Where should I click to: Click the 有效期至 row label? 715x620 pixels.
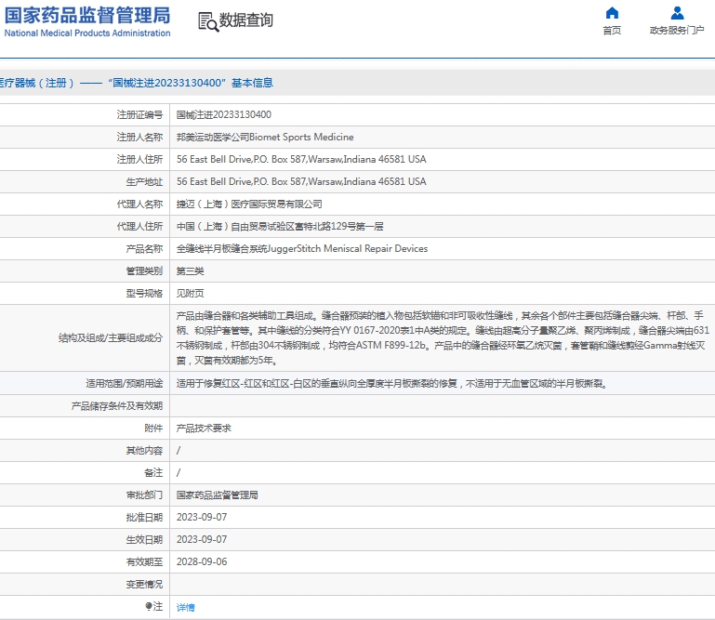click(x=144, y=562)
